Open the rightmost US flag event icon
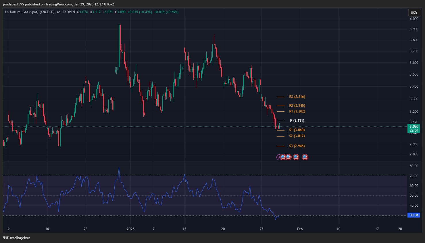 pos(305,157)
